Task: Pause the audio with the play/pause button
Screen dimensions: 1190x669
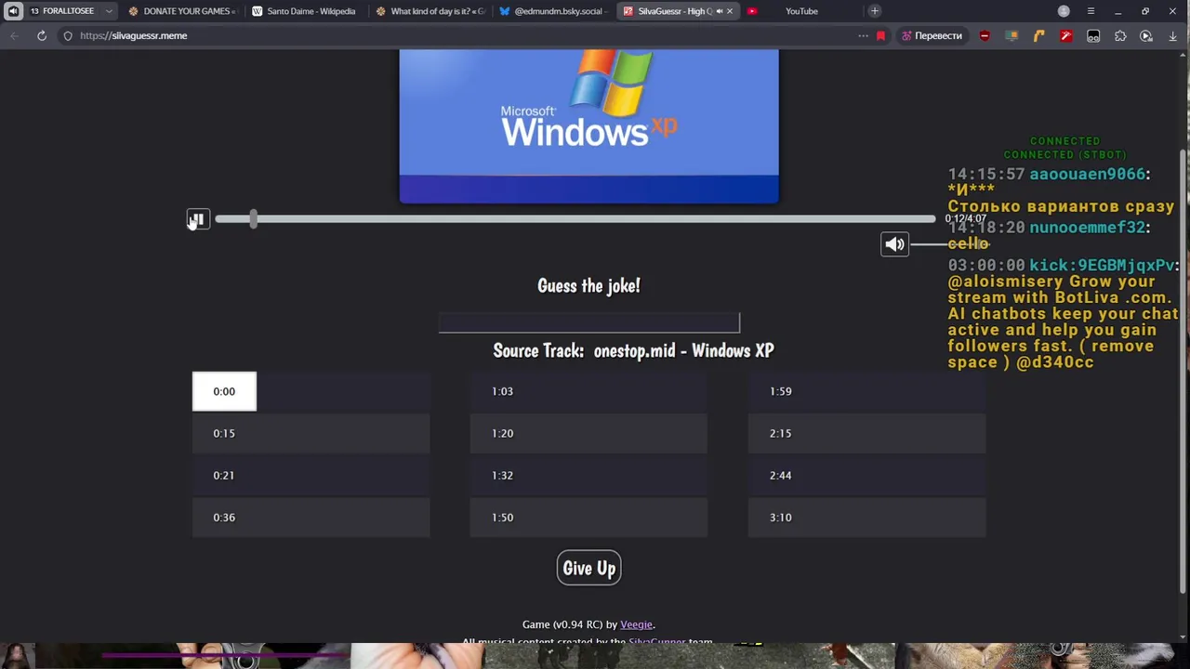Action: click(x=197, y=219)
